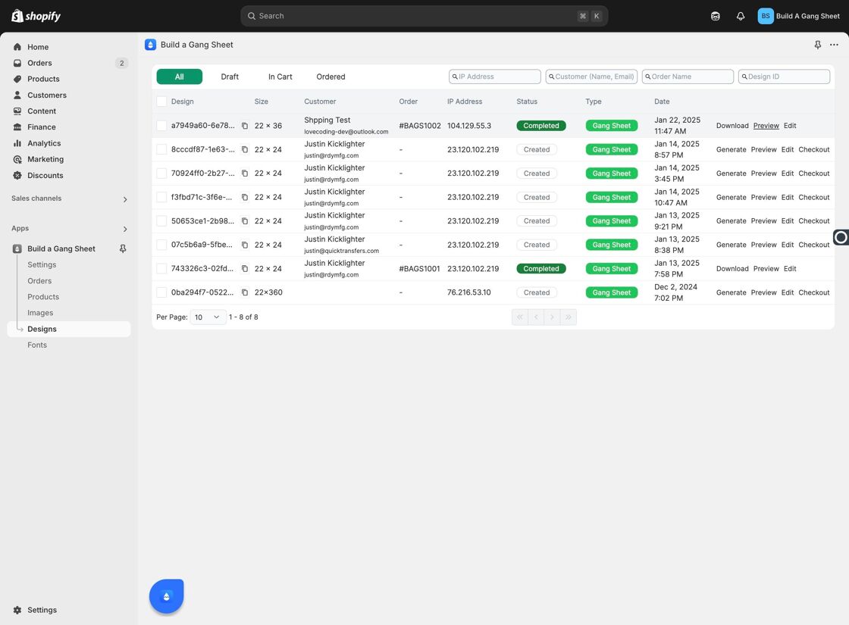Click the Discounts badge icon

pyautogui.click(x=17, y=175)
